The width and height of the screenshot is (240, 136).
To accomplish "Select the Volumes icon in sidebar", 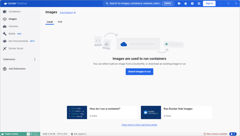I will click(5, 27).
